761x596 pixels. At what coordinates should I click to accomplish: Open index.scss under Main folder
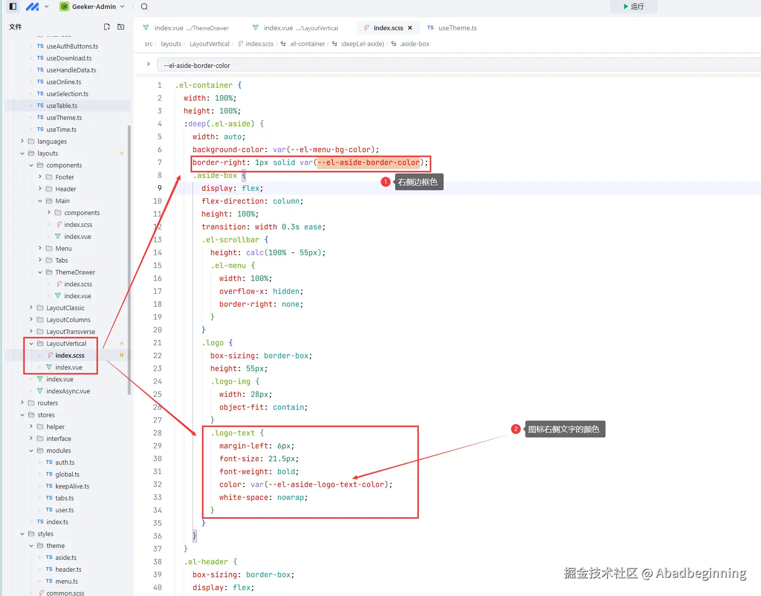pos(78,224)
